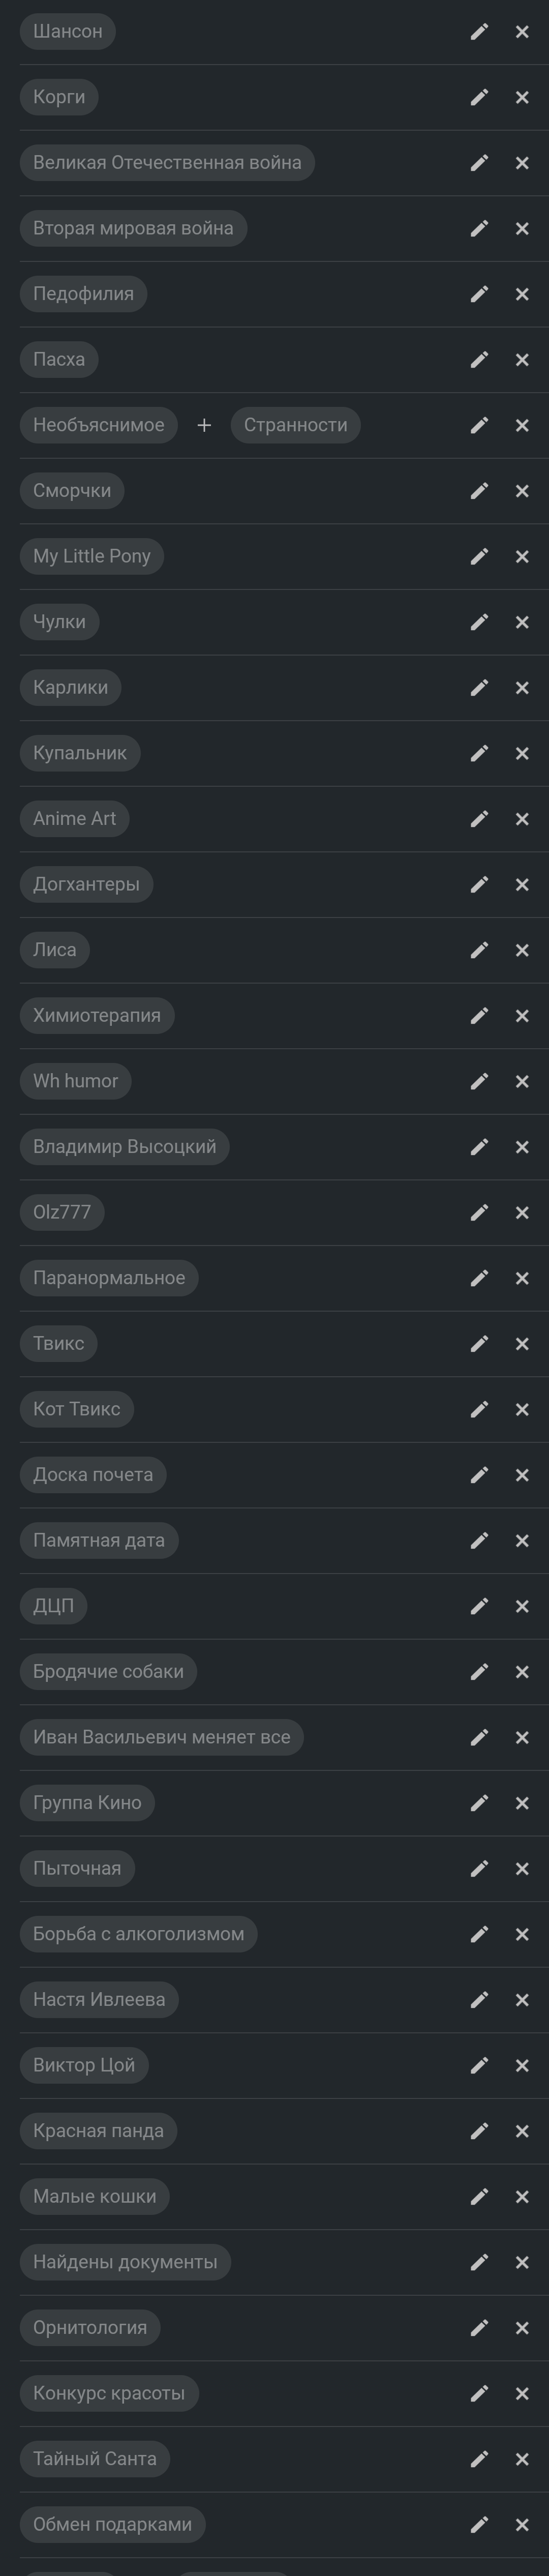The image size is (549, 2576).
Task: Click the Странности tag chip
Action: [295, 425]
